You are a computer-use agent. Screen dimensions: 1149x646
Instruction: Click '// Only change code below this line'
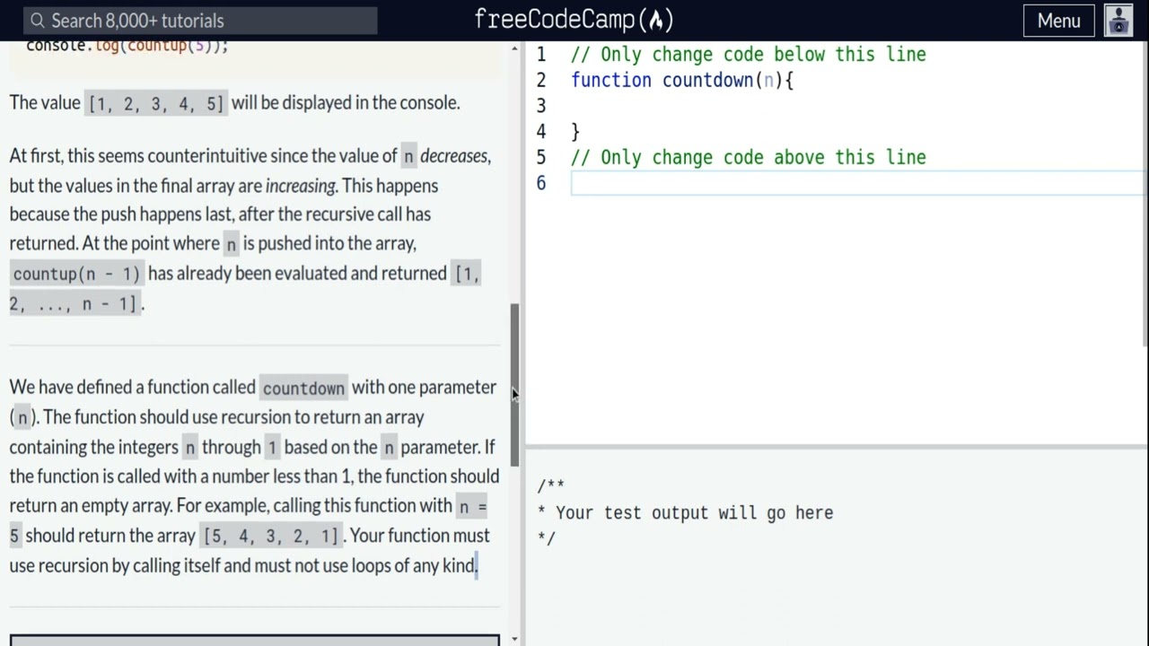(749, 54)
